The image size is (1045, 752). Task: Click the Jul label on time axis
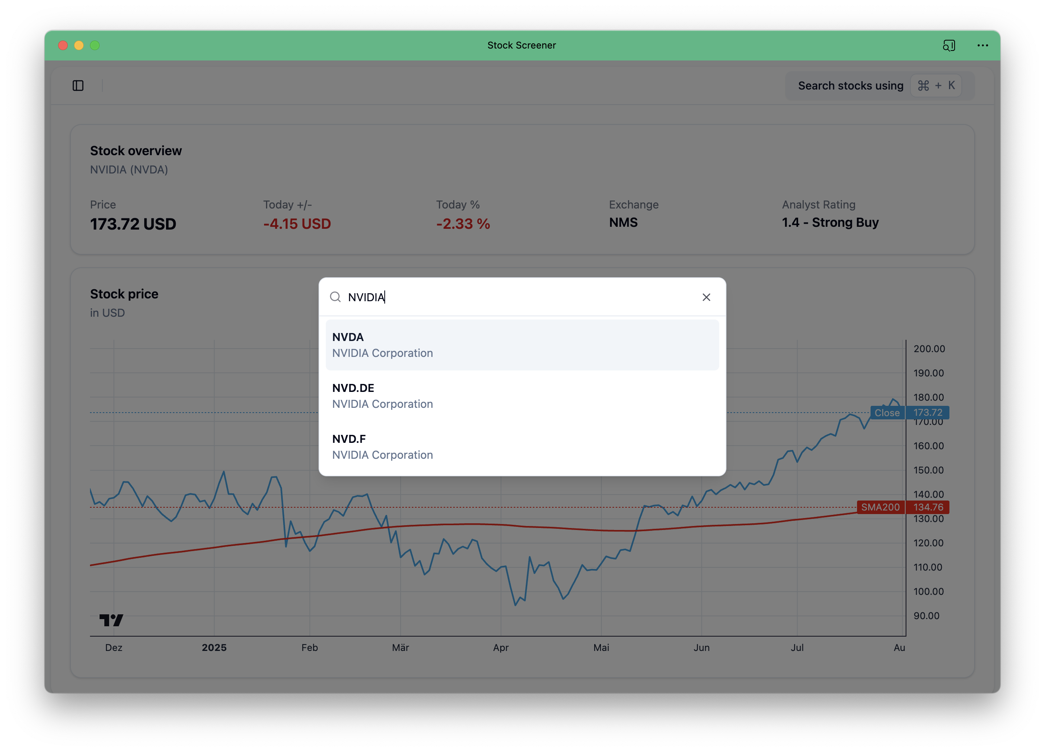tap(797, 647)
